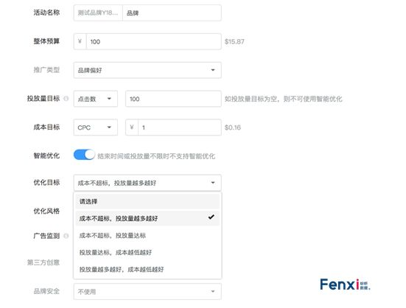Click the ¥ symbol in the 成本目标 field
406x308 pixels.
tap(132, 127)
